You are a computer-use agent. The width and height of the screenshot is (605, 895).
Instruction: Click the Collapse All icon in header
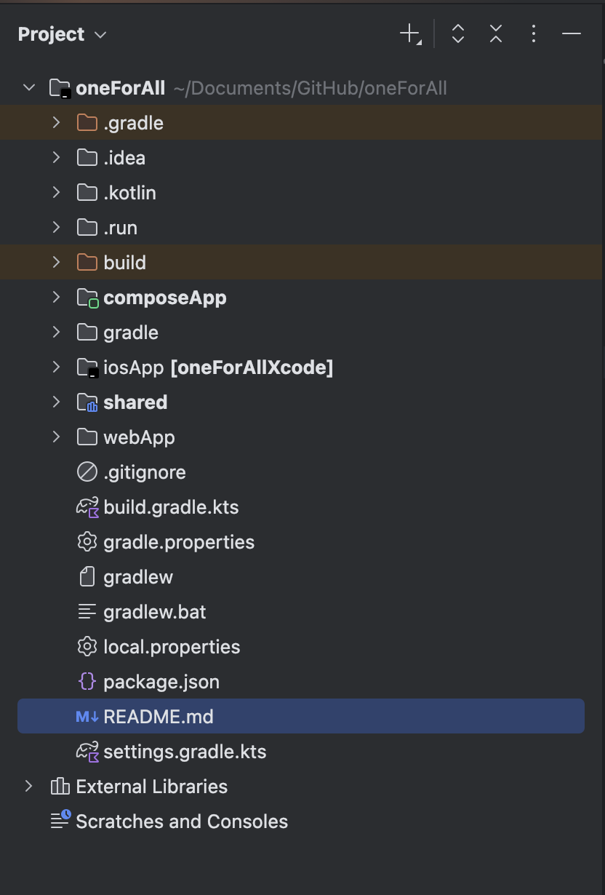(496, 33)
